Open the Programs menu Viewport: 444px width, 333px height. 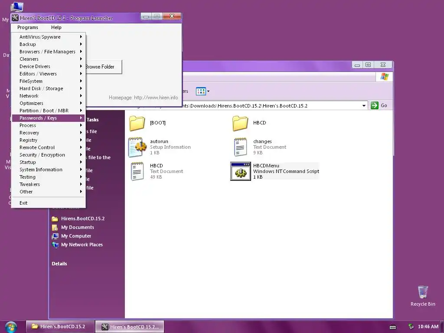click(x=27, y=27)
